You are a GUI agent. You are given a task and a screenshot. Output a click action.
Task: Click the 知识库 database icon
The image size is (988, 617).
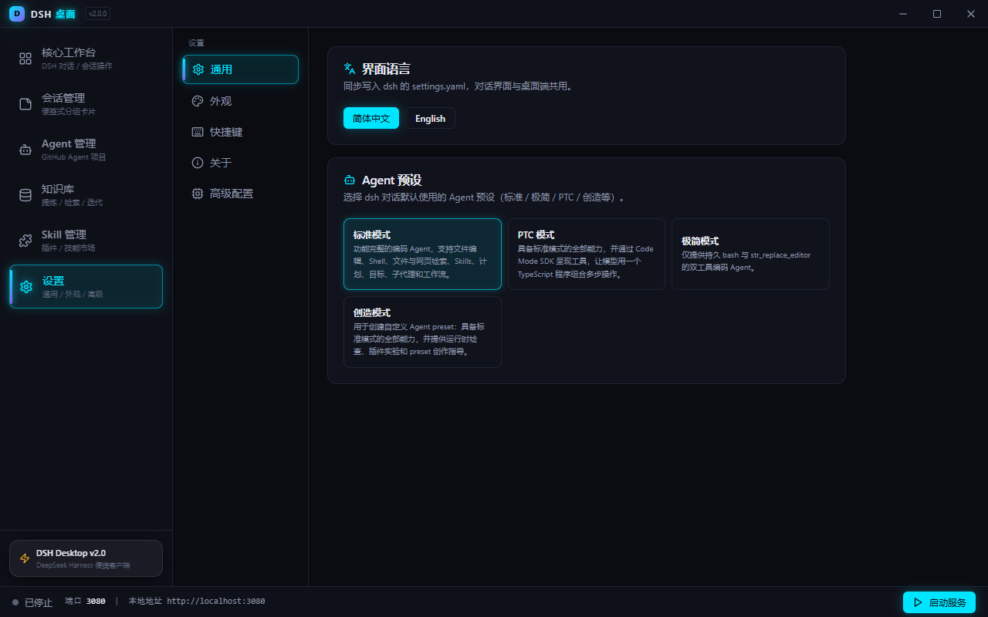click(x=25, y=195)
